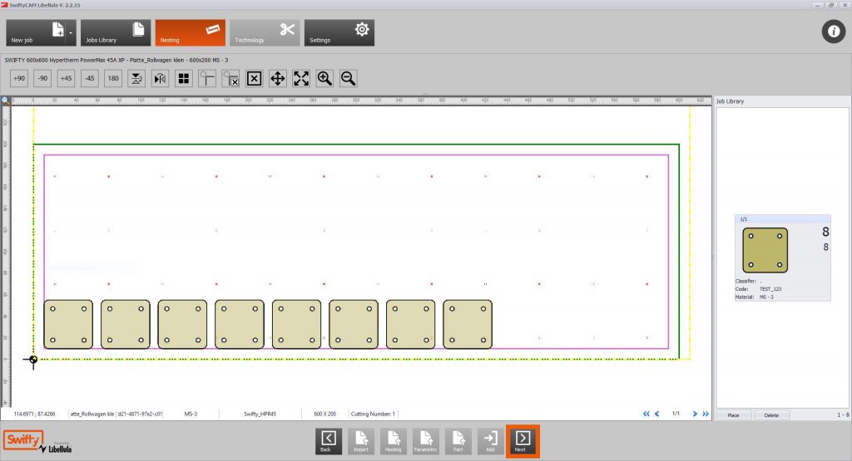This screenshot has width=852, height=461.
Task: Zoom in with the magnifier plus icon
Action: coord(324,78)
